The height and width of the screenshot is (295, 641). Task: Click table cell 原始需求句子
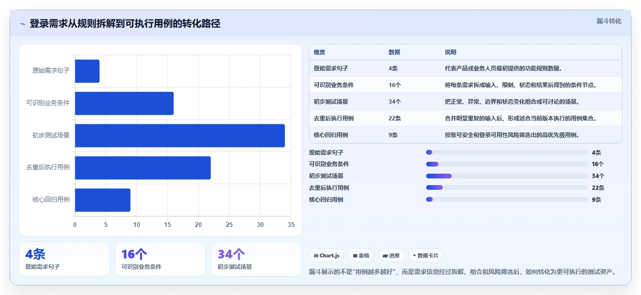point(331,69)
